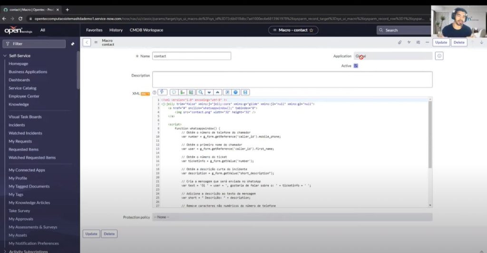
Task: Click the navigator Filter field
Action: (x=34, y=44)
